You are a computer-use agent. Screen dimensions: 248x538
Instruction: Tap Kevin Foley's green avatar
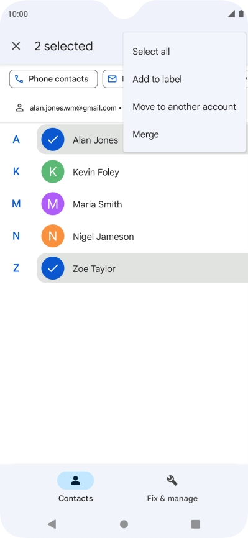(53, 172)
